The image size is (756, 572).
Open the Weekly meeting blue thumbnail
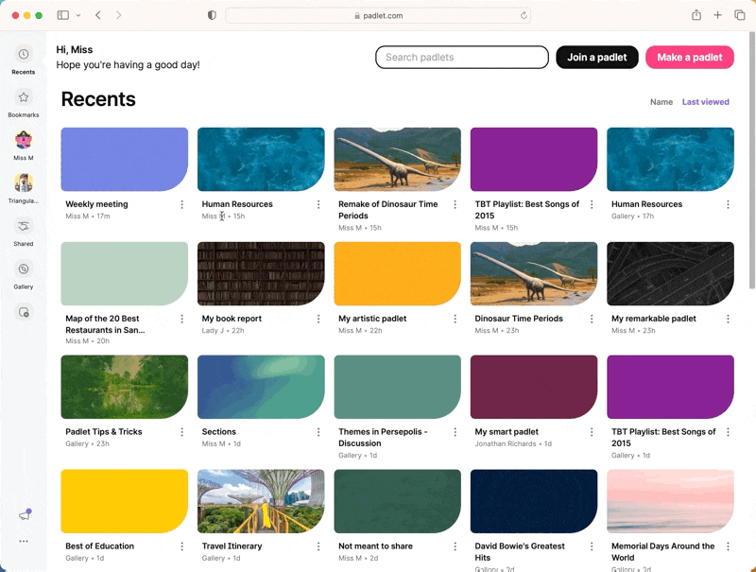tap(125, 159)
